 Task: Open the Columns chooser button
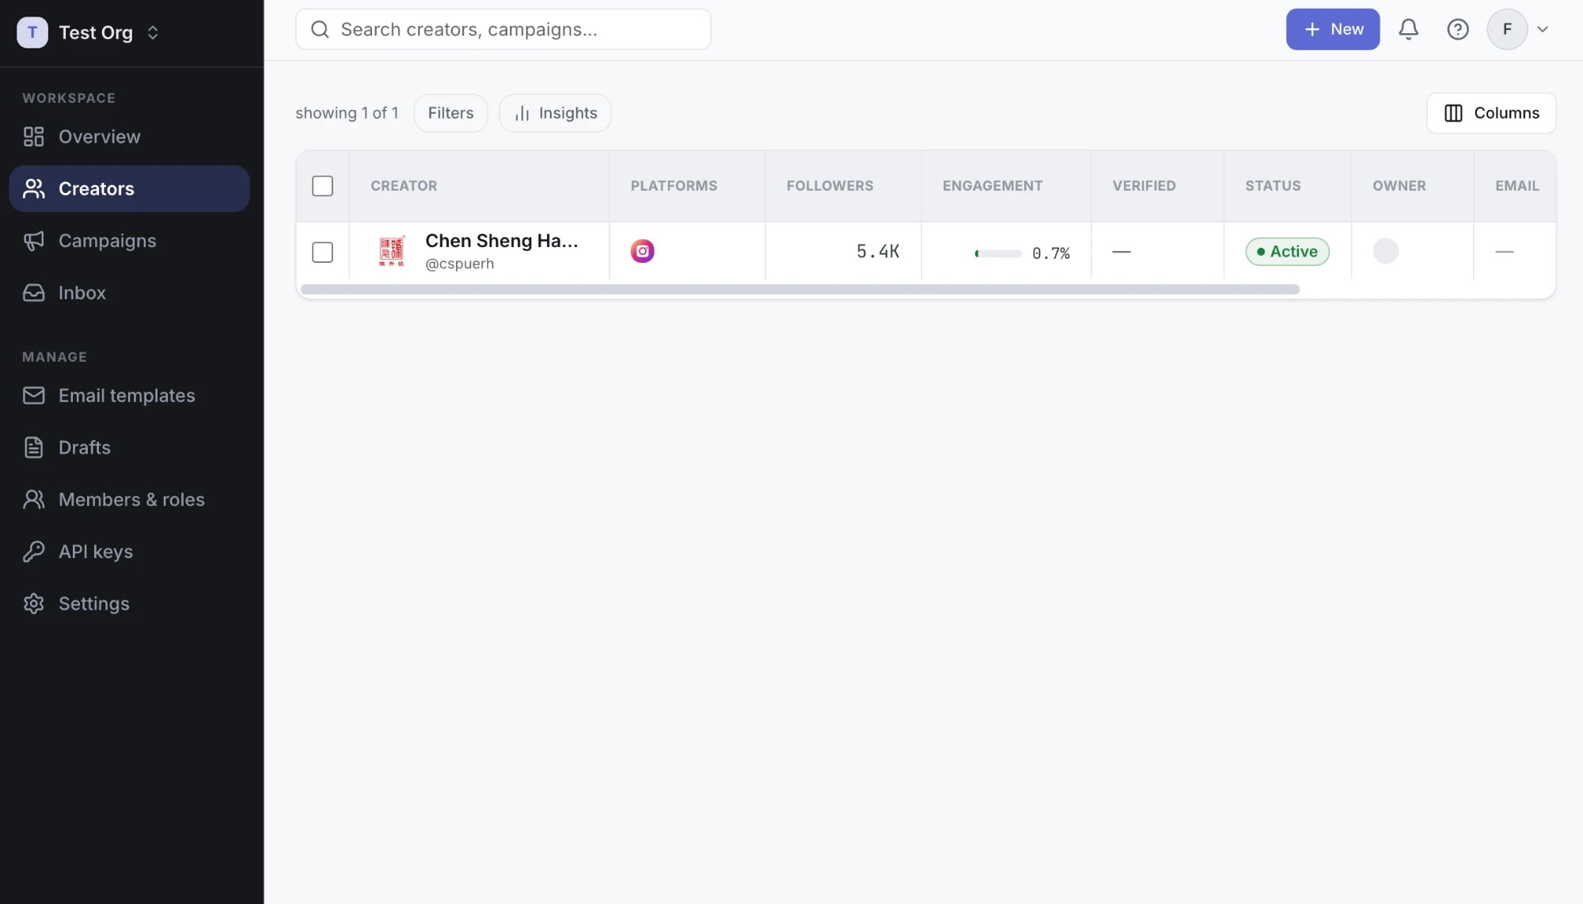pos(1491,113)
